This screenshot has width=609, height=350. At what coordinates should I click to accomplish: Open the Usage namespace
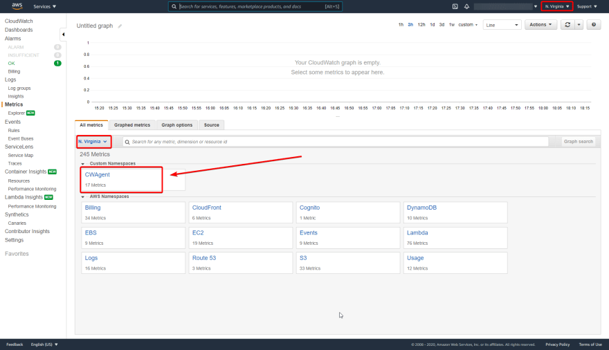[455, 263]
